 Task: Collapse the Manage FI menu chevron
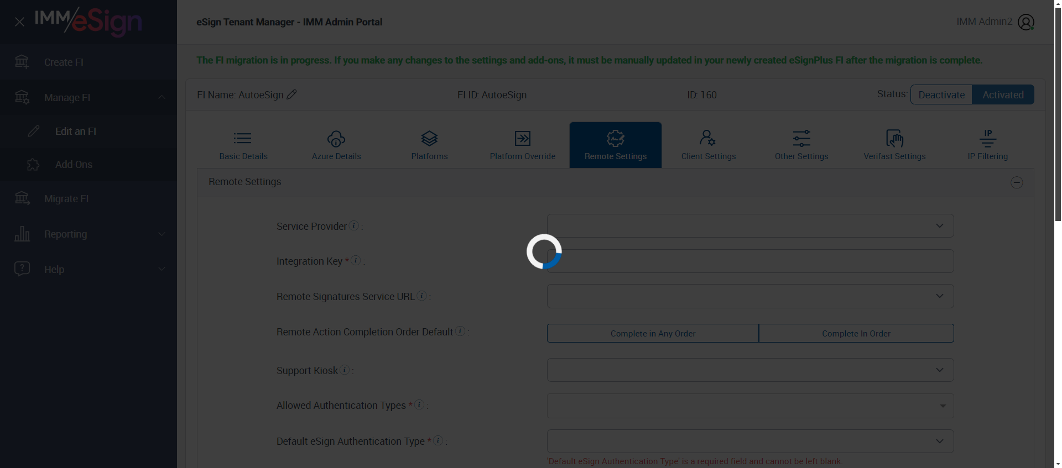click(x=162, y=97)
